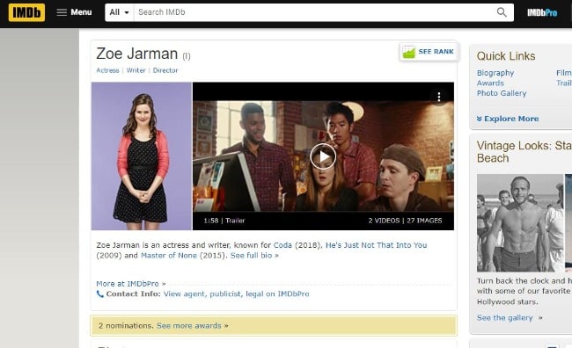Viewport: 572px width, 348px height.
Task: Play the trailer video
Action: coord(323,156)
